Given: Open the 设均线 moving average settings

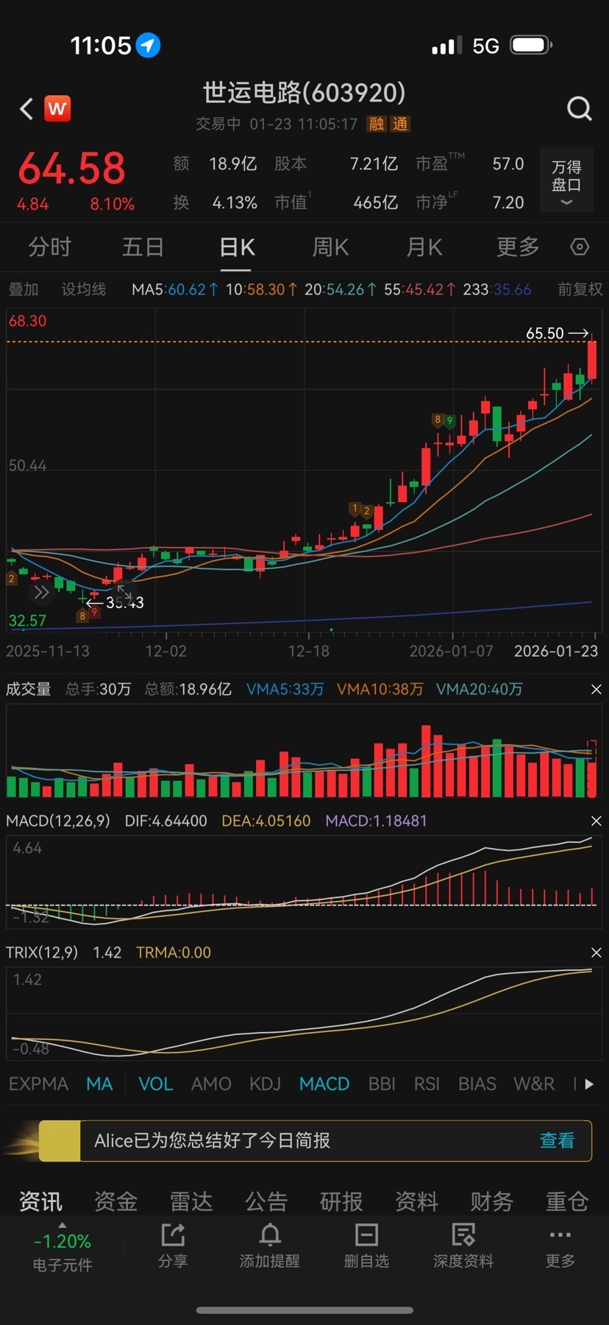Looking at the screenshot, I should (84, 289).
